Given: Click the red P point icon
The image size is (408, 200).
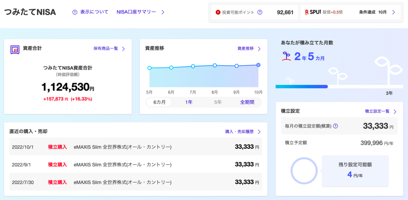Looking at the screenshot, I should pos(218,12).
